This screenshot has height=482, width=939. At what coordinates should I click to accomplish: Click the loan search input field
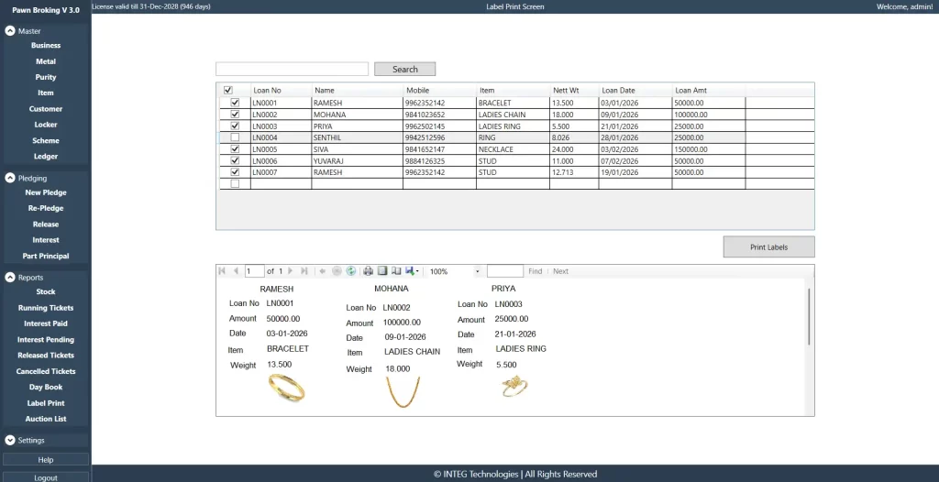[x=292, y=69]
